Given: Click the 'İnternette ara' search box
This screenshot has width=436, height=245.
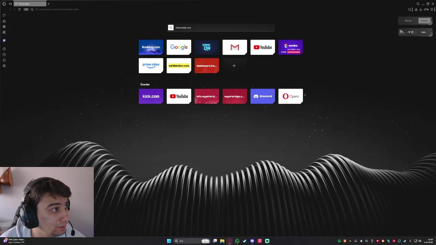Looking at the screenshot, I should pyautogui.click(x=221, y=28).
